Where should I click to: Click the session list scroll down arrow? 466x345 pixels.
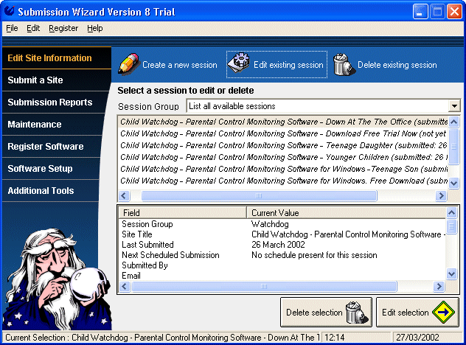point(453,184)
